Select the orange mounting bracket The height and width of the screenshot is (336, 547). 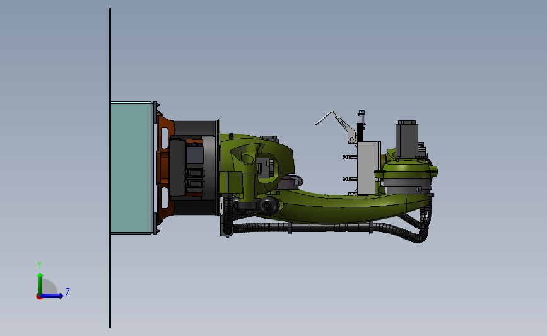pyautogui.click(x=165, y=169)
